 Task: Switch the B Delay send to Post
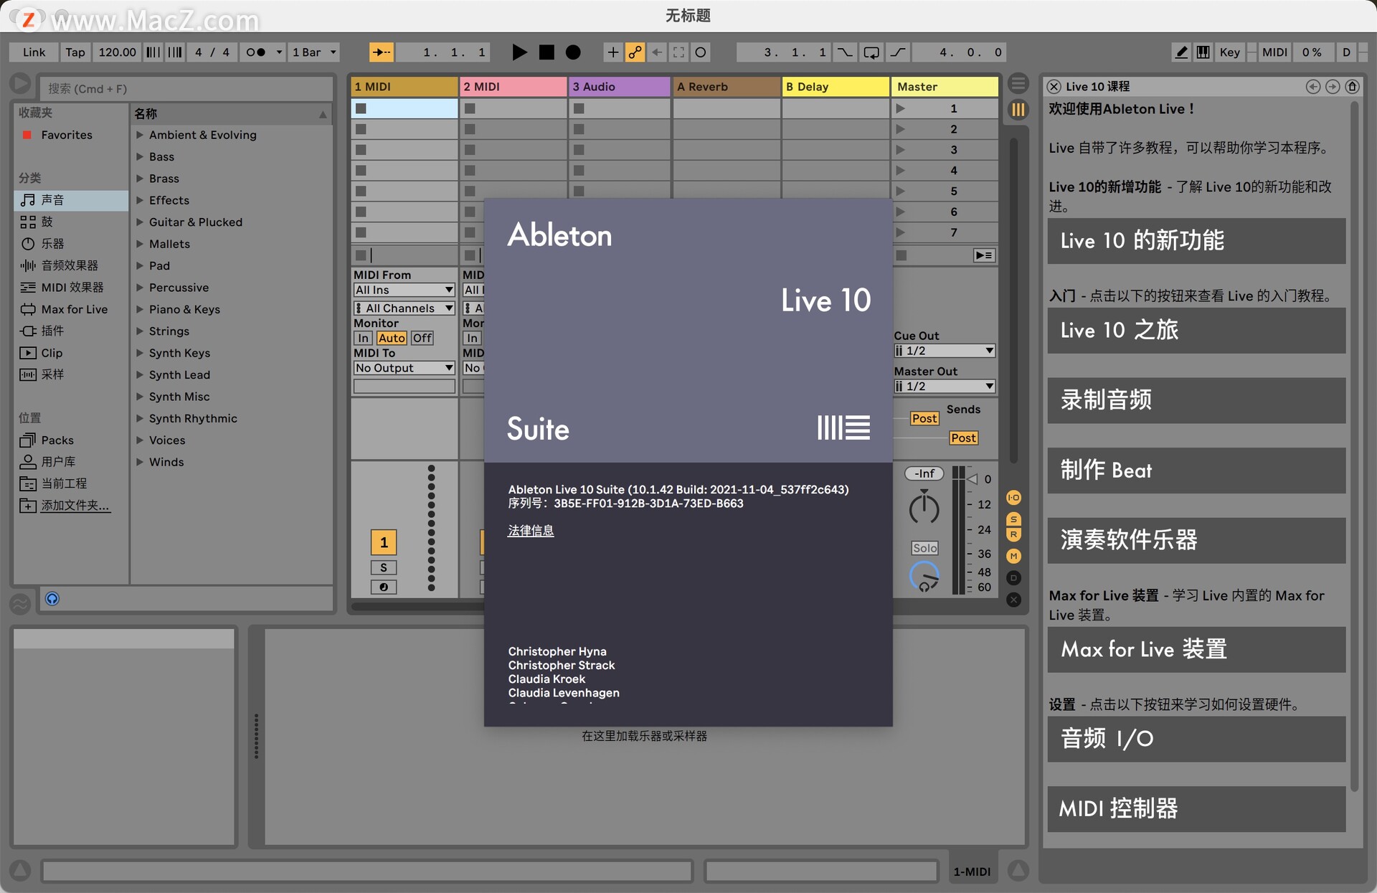coord(963,438)
